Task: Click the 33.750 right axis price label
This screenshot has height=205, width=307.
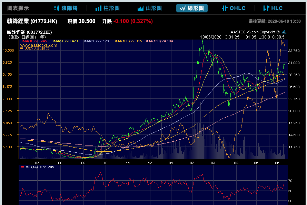Action: 294,51
